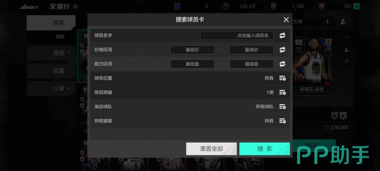Click the 重置全部 button
The width and height of the screenshot is (380, 171).
(211, 149)
